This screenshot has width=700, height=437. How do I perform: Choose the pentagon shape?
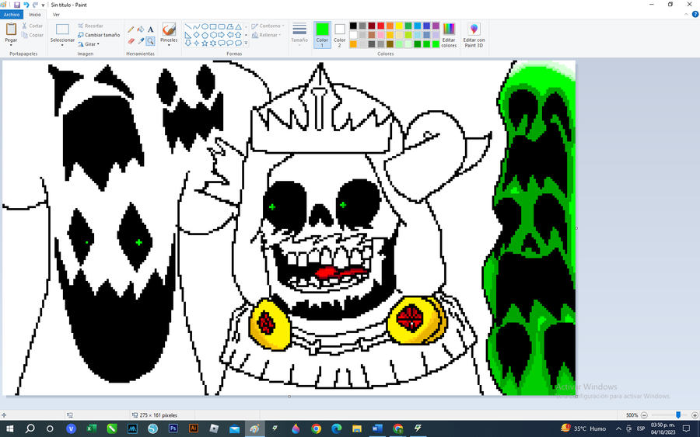click(205, 35)
